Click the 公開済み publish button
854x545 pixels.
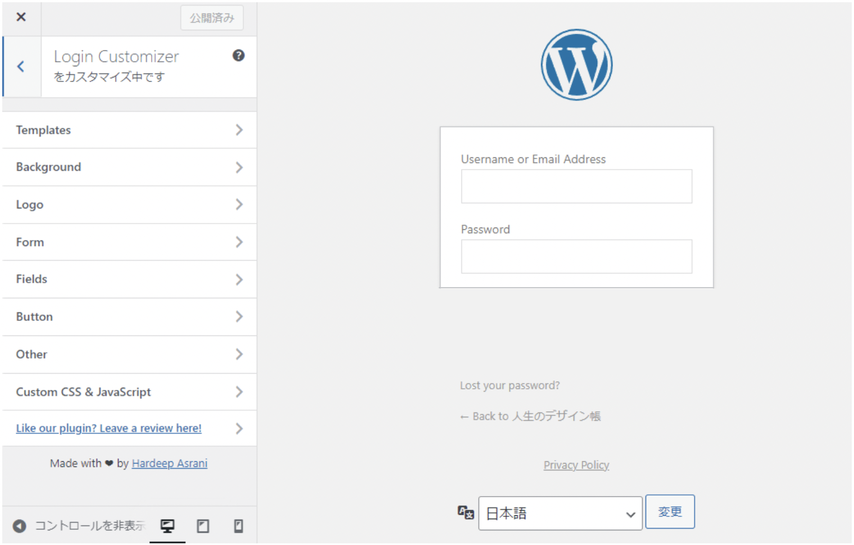[212, 18]
